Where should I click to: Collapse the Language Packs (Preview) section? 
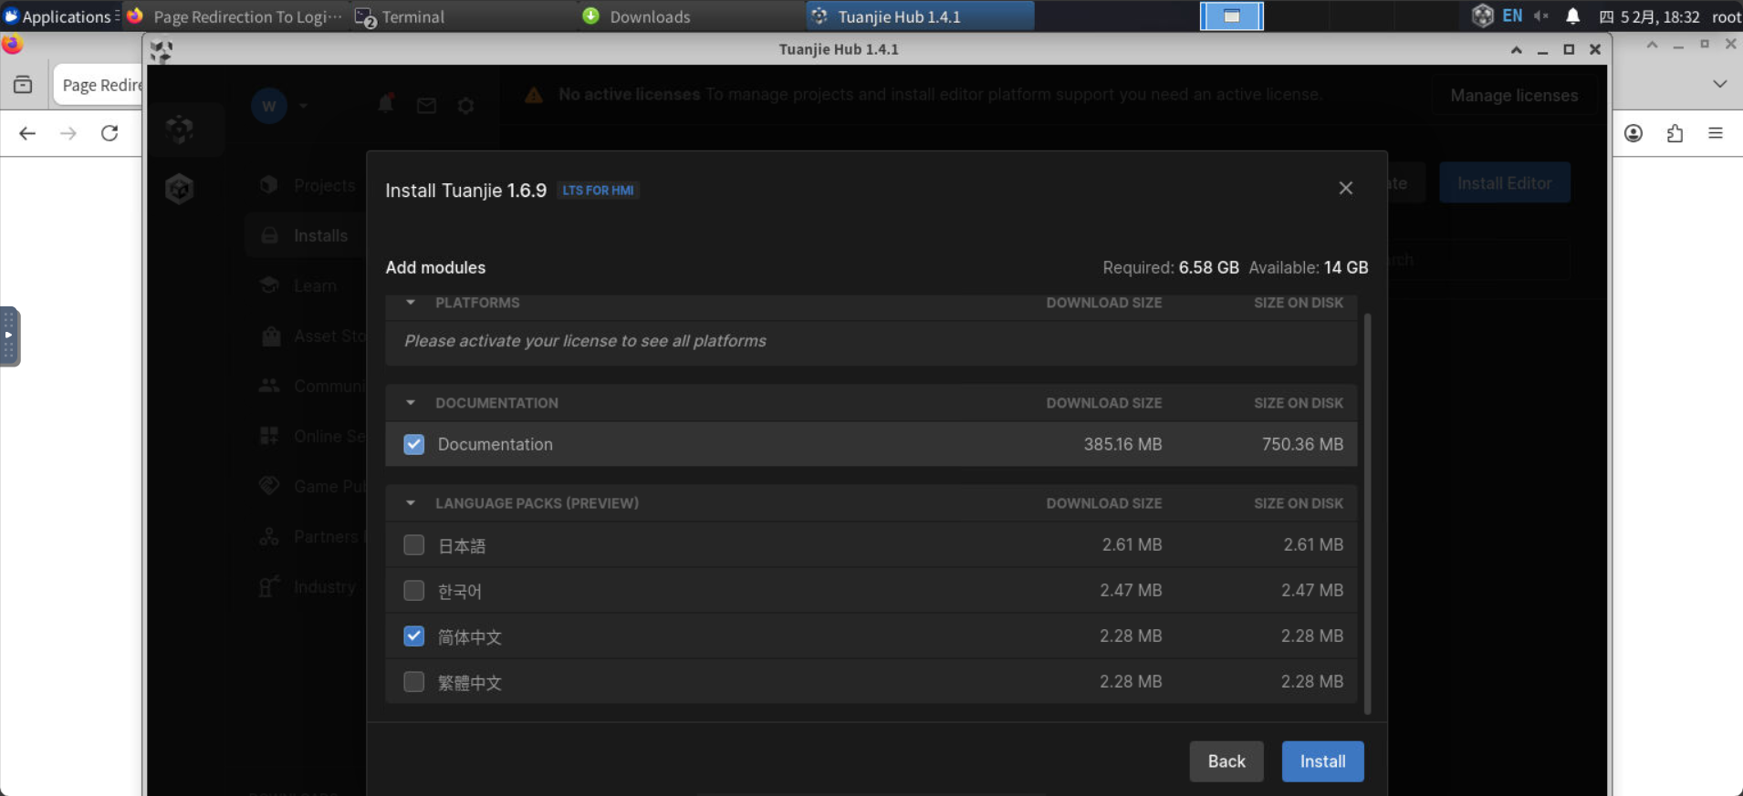coord(411,503)
